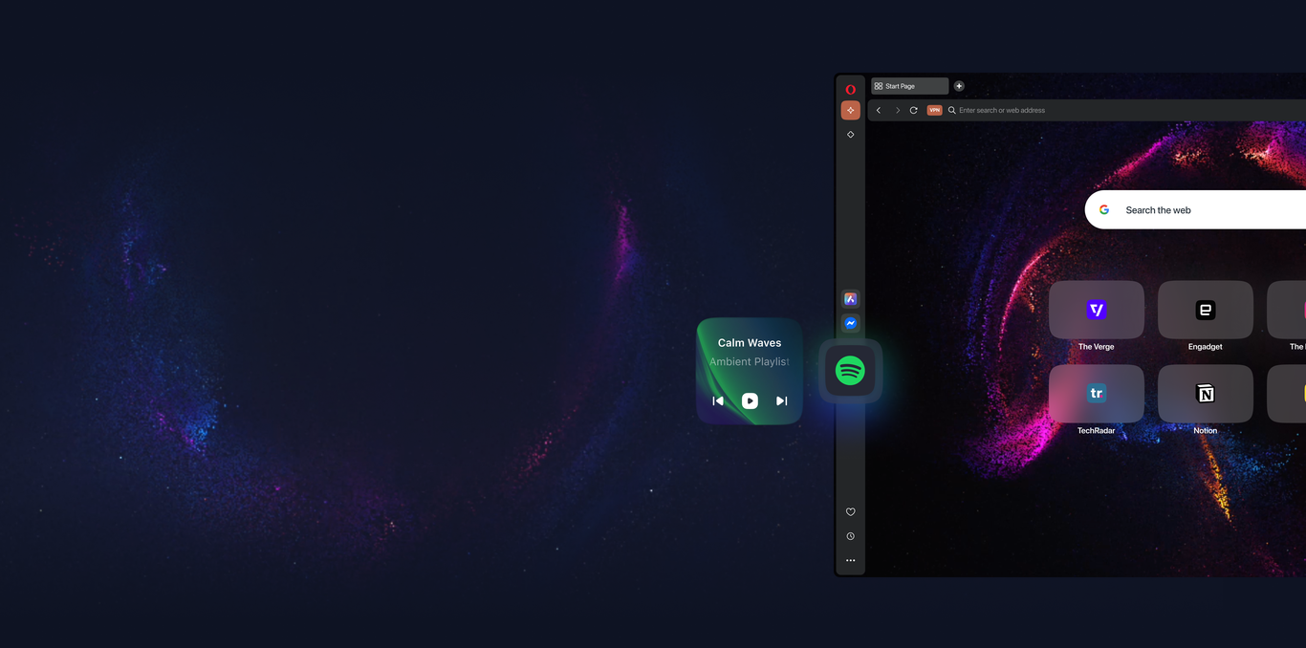
Task: Open the Instagram sidebar icon
Action: [850, 298]
